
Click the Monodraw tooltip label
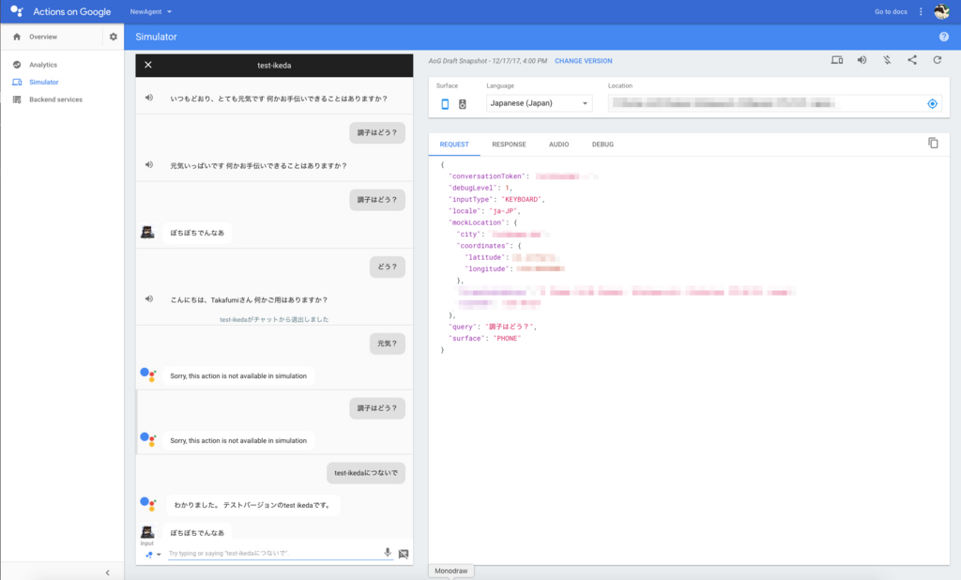coord(451,571)
